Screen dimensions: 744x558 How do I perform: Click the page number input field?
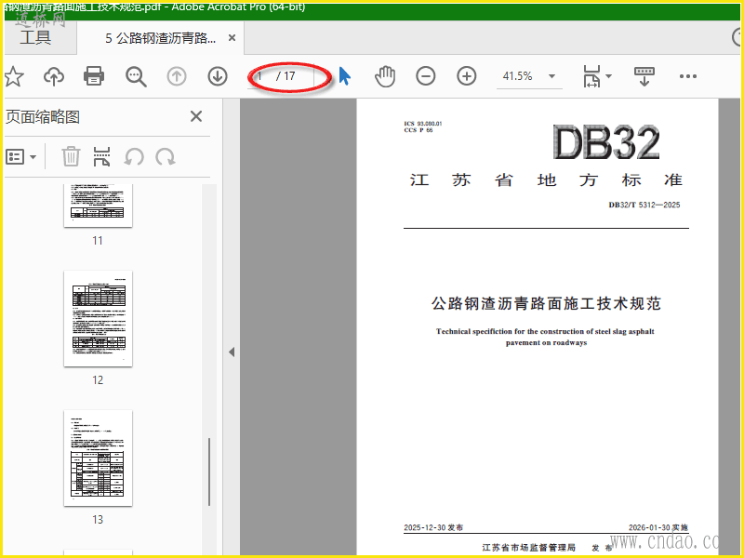coord(261,76)
